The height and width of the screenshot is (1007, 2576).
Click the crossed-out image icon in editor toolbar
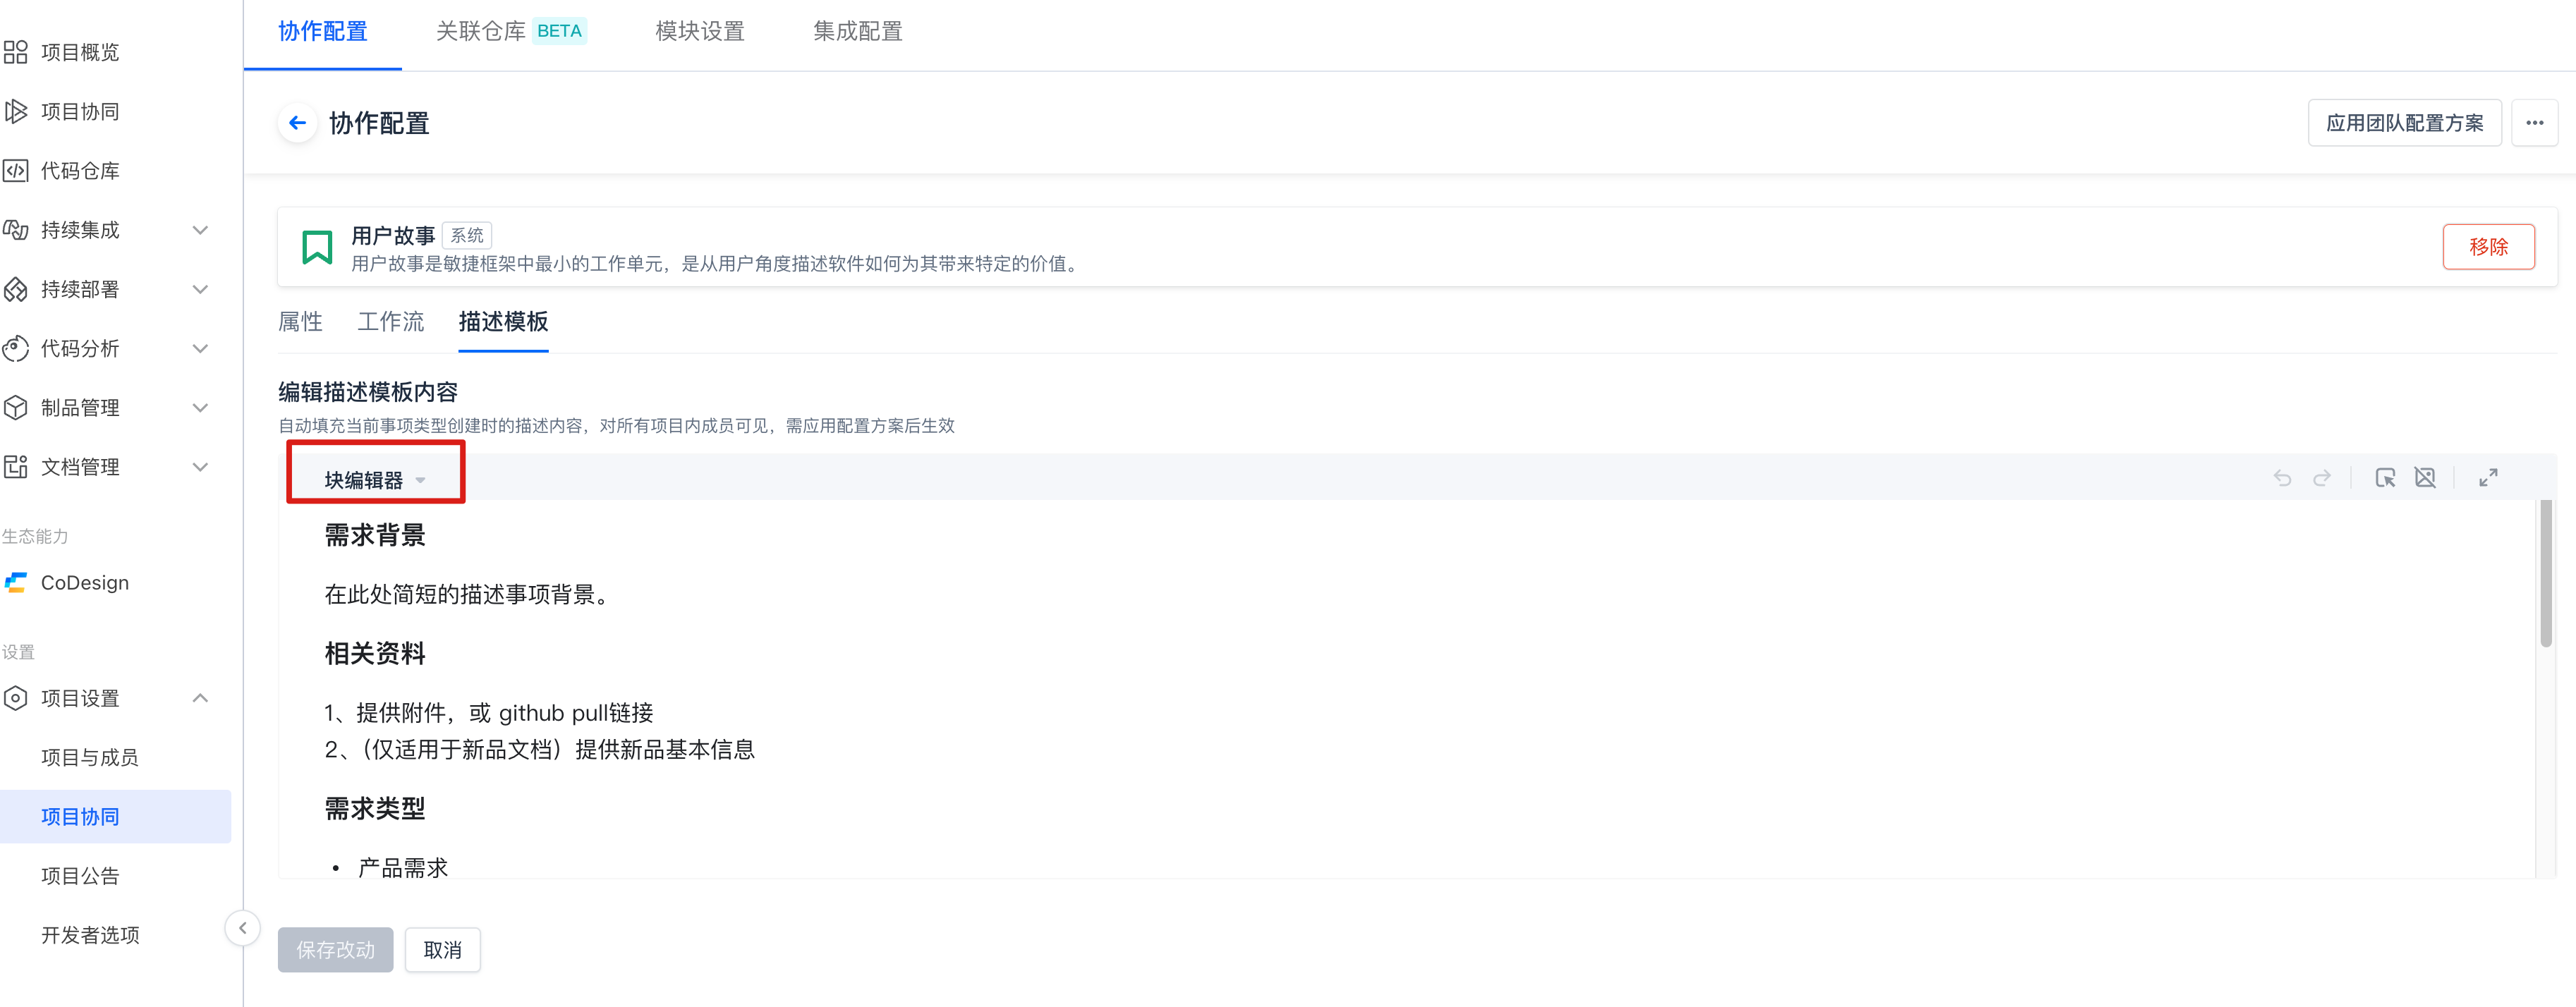point(2425,478)
